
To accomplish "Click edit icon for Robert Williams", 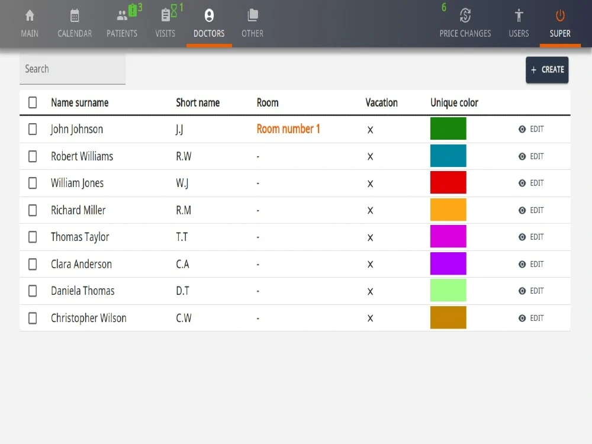I will [522, 156].
